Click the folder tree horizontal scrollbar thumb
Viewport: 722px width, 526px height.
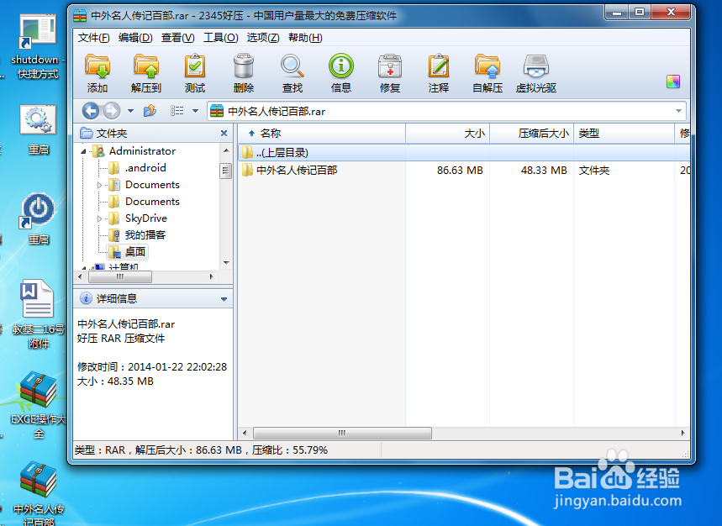(x=119, y=276)
